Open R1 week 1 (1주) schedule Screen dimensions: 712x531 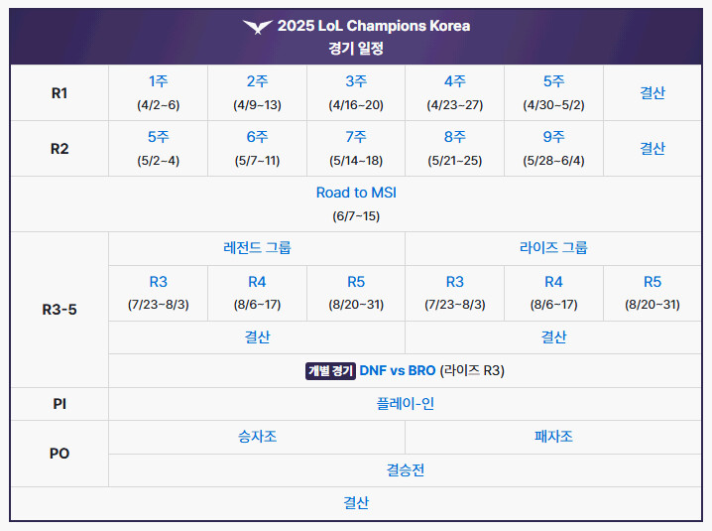(x=158, y=81)
